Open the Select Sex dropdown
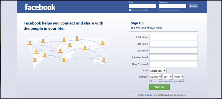222x99 pixels. pos(158,71)
